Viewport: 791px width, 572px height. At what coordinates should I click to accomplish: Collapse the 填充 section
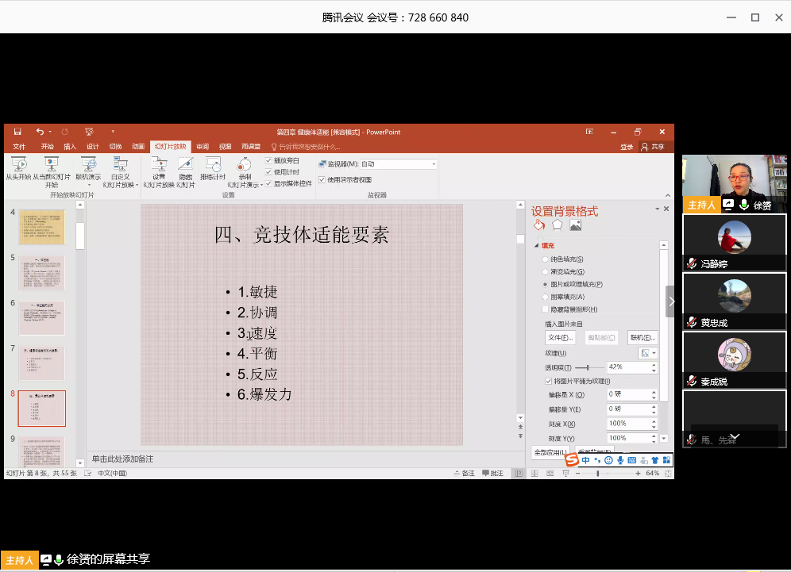point(537,246)
